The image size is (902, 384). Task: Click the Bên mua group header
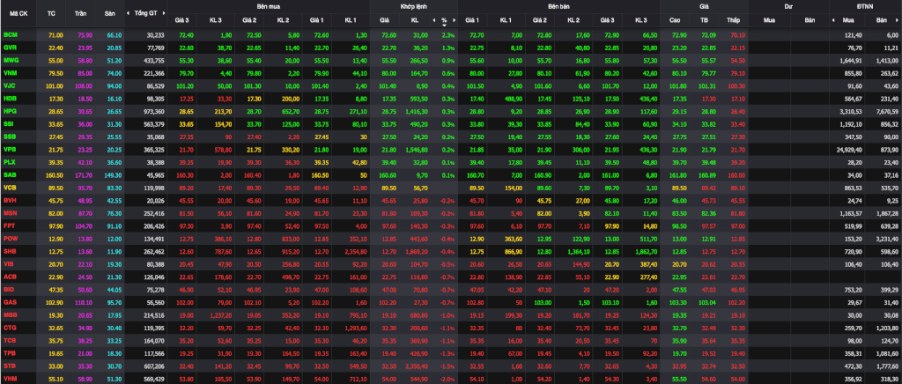tap(268, 6)
